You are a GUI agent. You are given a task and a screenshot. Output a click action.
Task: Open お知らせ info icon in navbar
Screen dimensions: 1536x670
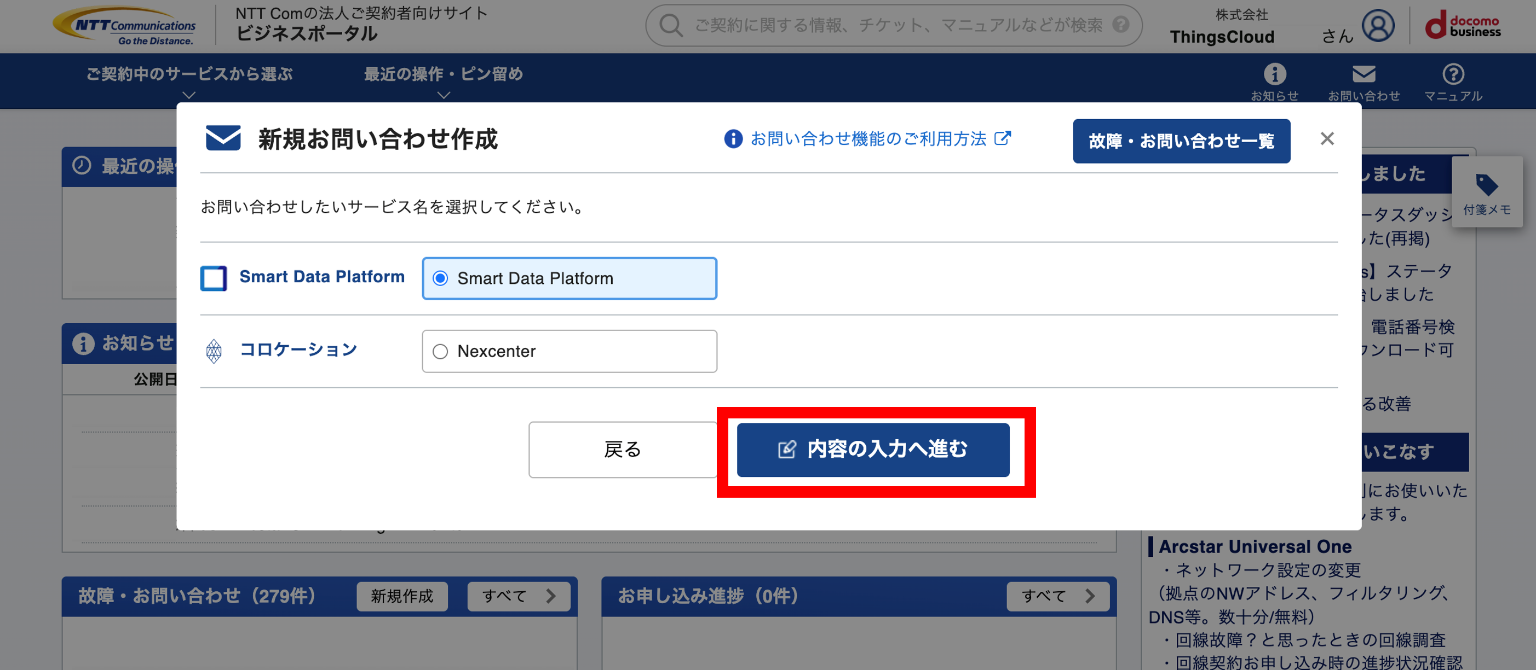1274,74
